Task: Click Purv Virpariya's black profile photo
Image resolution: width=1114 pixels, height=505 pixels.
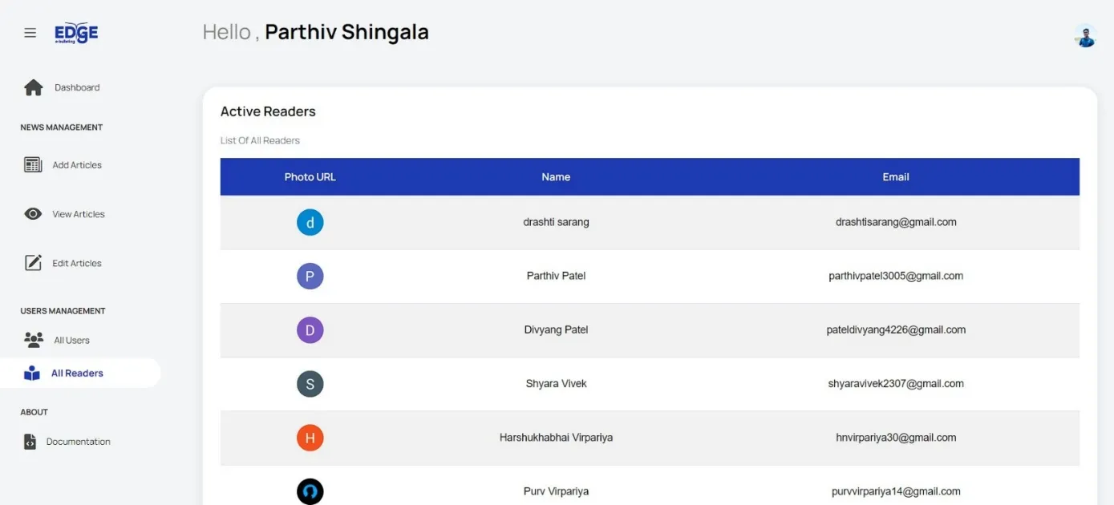Action: point(310,491)
